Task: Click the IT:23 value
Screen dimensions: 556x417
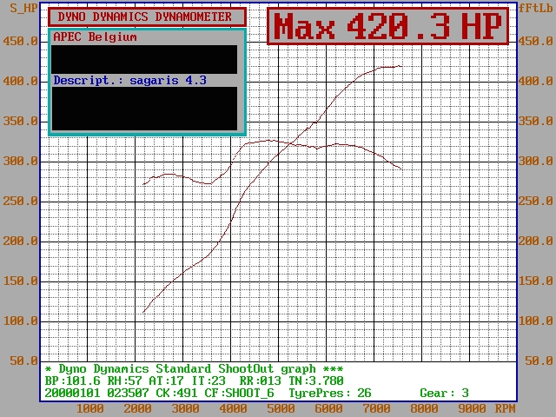Action: pos(208,381)
